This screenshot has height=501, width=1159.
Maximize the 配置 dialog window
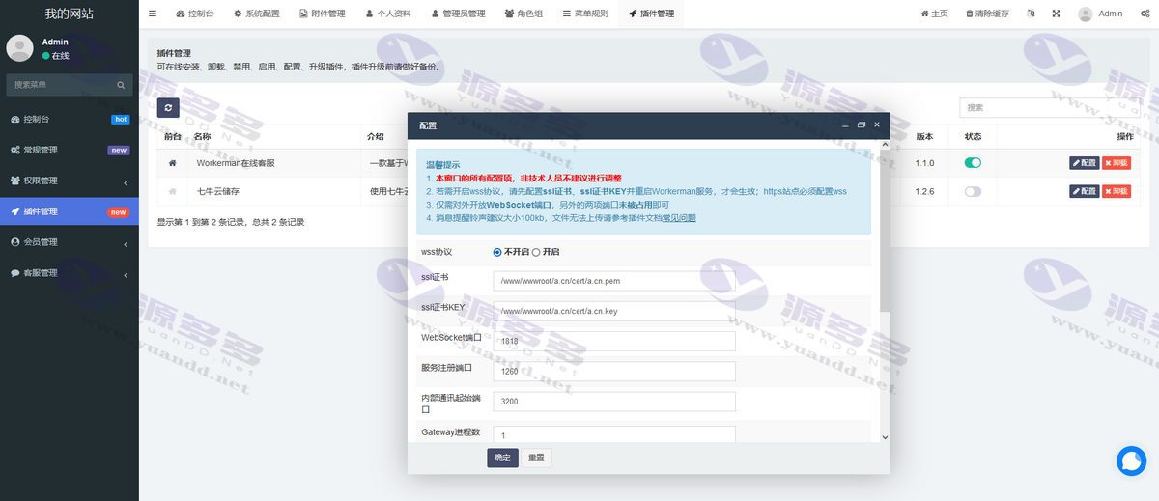tap(862, 125)
